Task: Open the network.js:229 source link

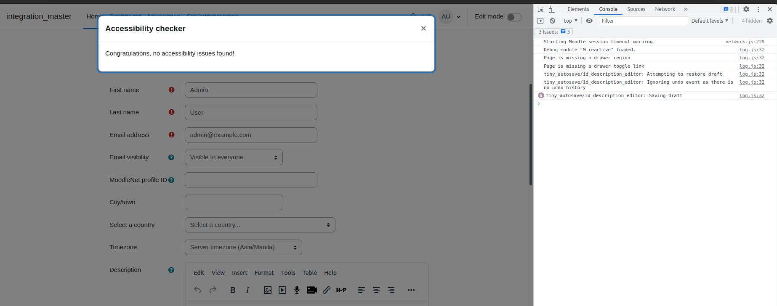Action: [x=745, y=42]
